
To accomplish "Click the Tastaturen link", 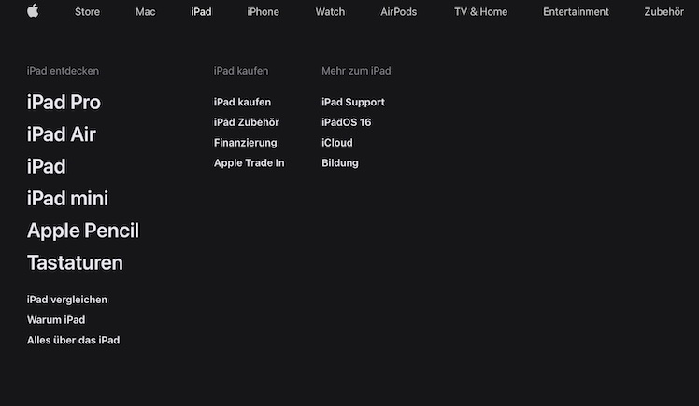I will point(75,263).
